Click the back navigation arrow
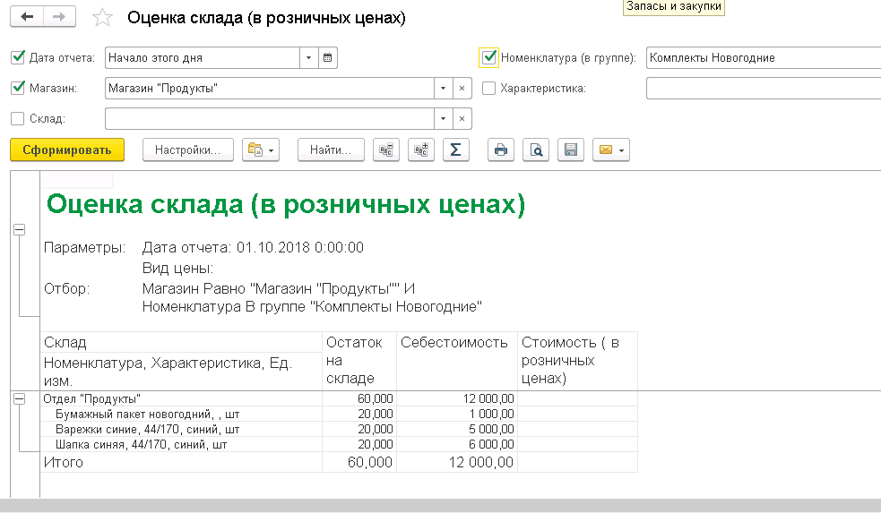 pyautogui.click(x=27, y=17)
